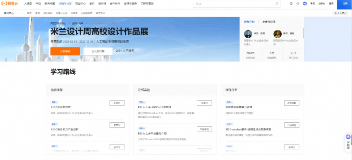The height and width of the screenshot is (160, 352).
Task: Click 开始实验 for PAI ArtLab平台基础介绍
Action: click(204, 129)
